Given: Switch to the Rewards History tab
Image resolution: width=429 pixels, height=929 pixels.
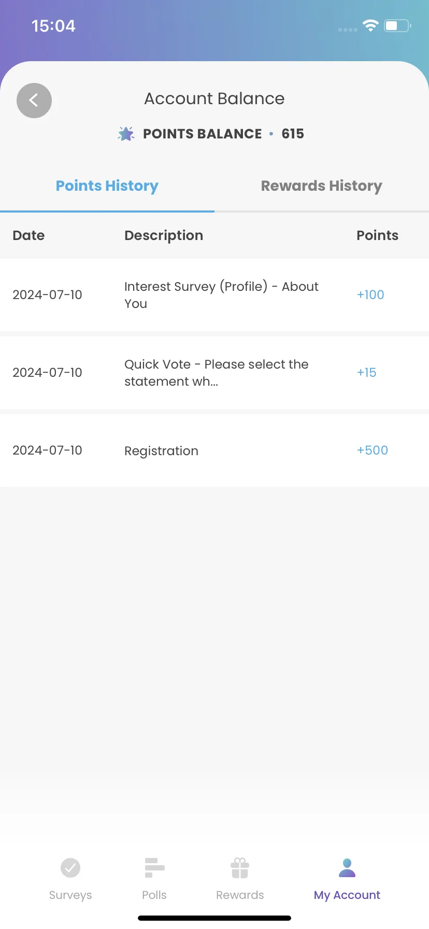Looking at the screenshot, I should 322,186.
